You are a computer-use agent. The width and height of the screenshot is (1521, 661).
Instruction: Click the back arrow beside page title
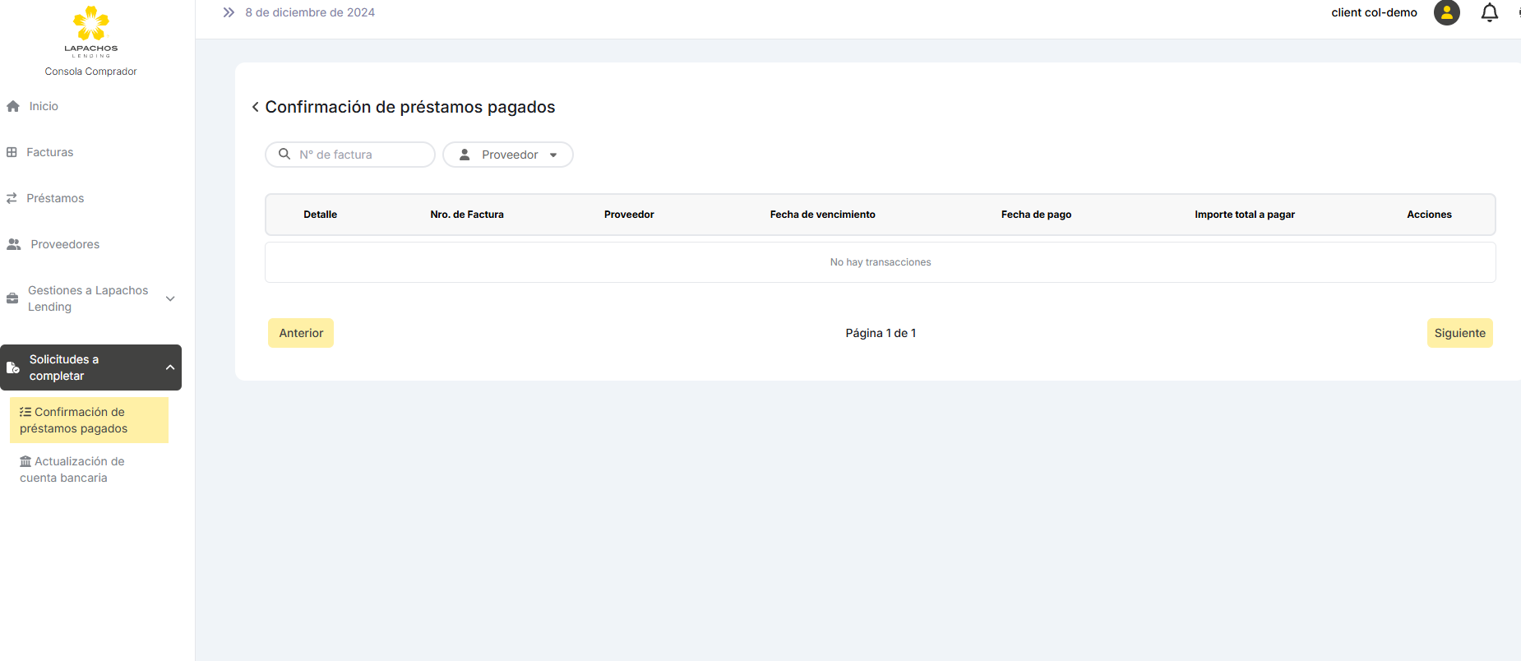(x=256, y=107)
